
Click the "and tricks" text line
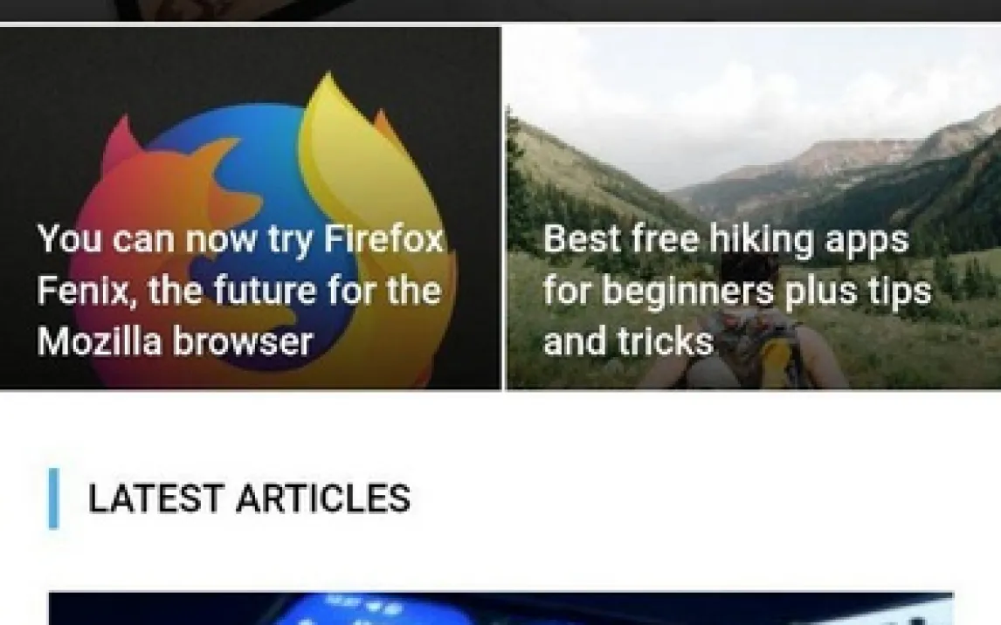(628, 341)
